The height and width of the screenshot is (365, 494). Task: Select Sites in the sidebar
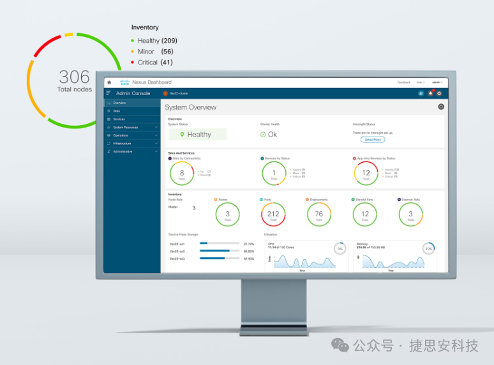click(117, 111)
